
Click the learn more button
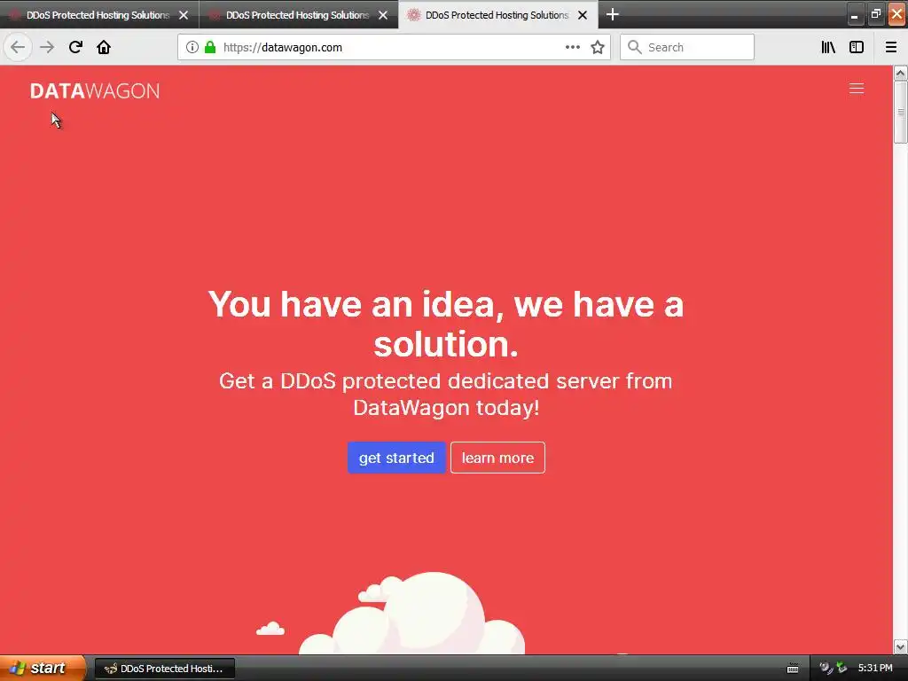coord(497,458)
